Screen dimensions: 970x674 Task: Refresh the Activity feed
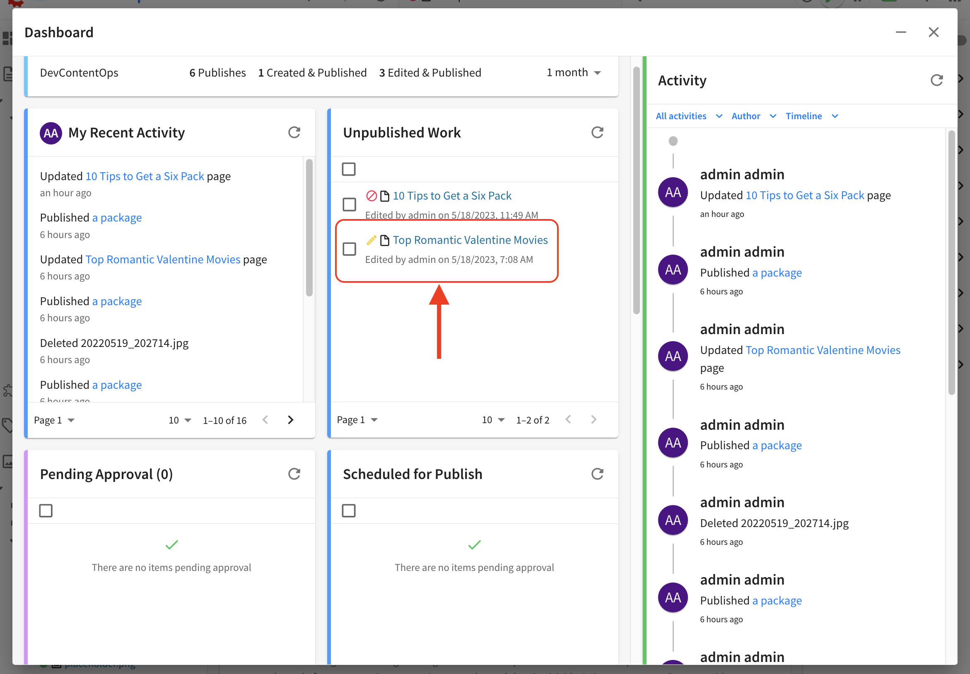(x=937, y=80)
